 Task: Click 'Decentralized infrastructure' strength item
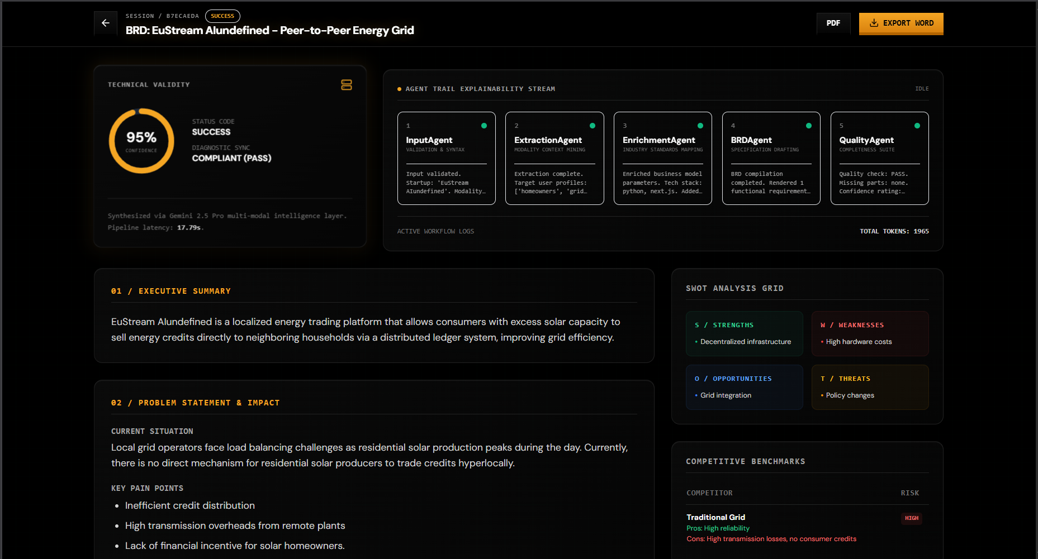(746, 342)
